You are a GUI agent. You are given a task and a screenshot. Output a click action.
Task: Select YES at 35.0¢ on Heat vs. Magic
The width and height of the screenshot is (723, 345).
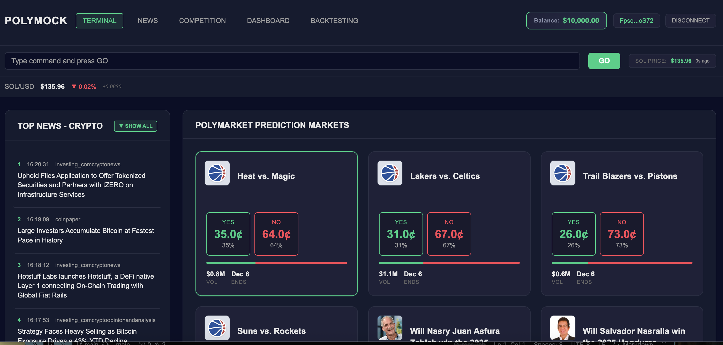(x=228, y=234)
